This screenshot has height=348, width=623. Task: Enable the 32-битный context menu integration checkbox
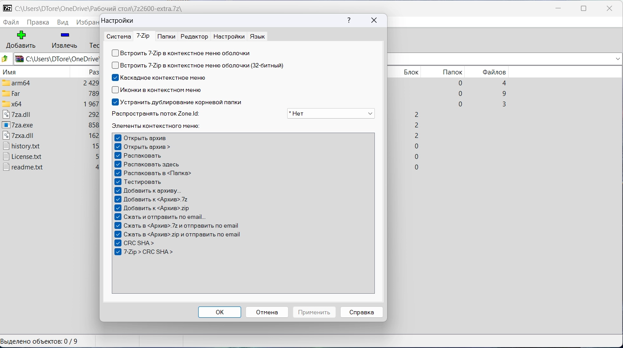pos(115,65)
